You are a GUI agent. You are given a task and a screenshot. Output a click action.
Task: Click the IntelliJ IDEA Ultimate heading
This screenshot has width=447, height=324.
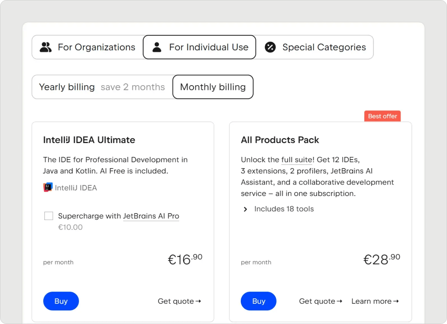point(89,140)
